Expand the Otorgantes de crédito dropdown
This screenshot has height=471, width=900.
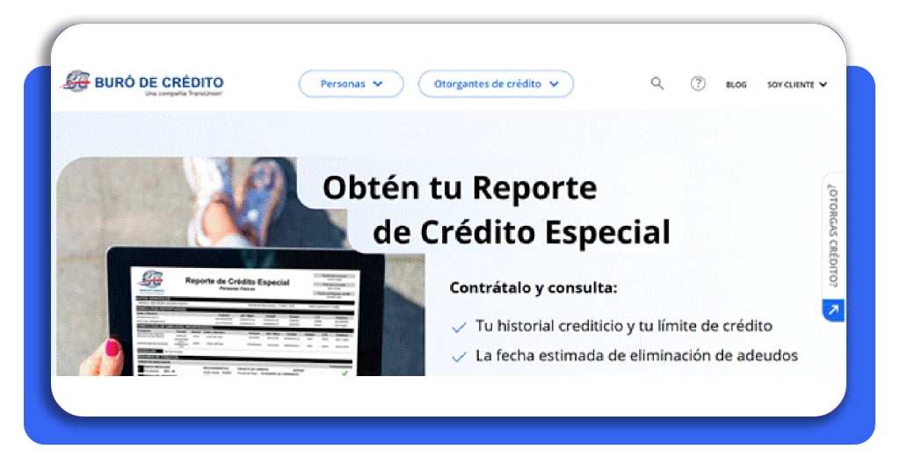[496, 83]
